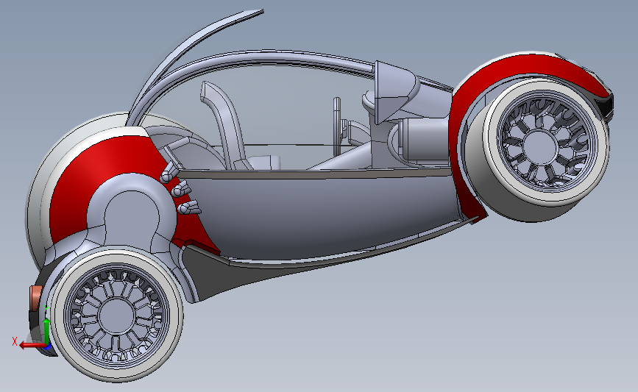Click the blue Z axis of the triad

[x=48, y=347]
